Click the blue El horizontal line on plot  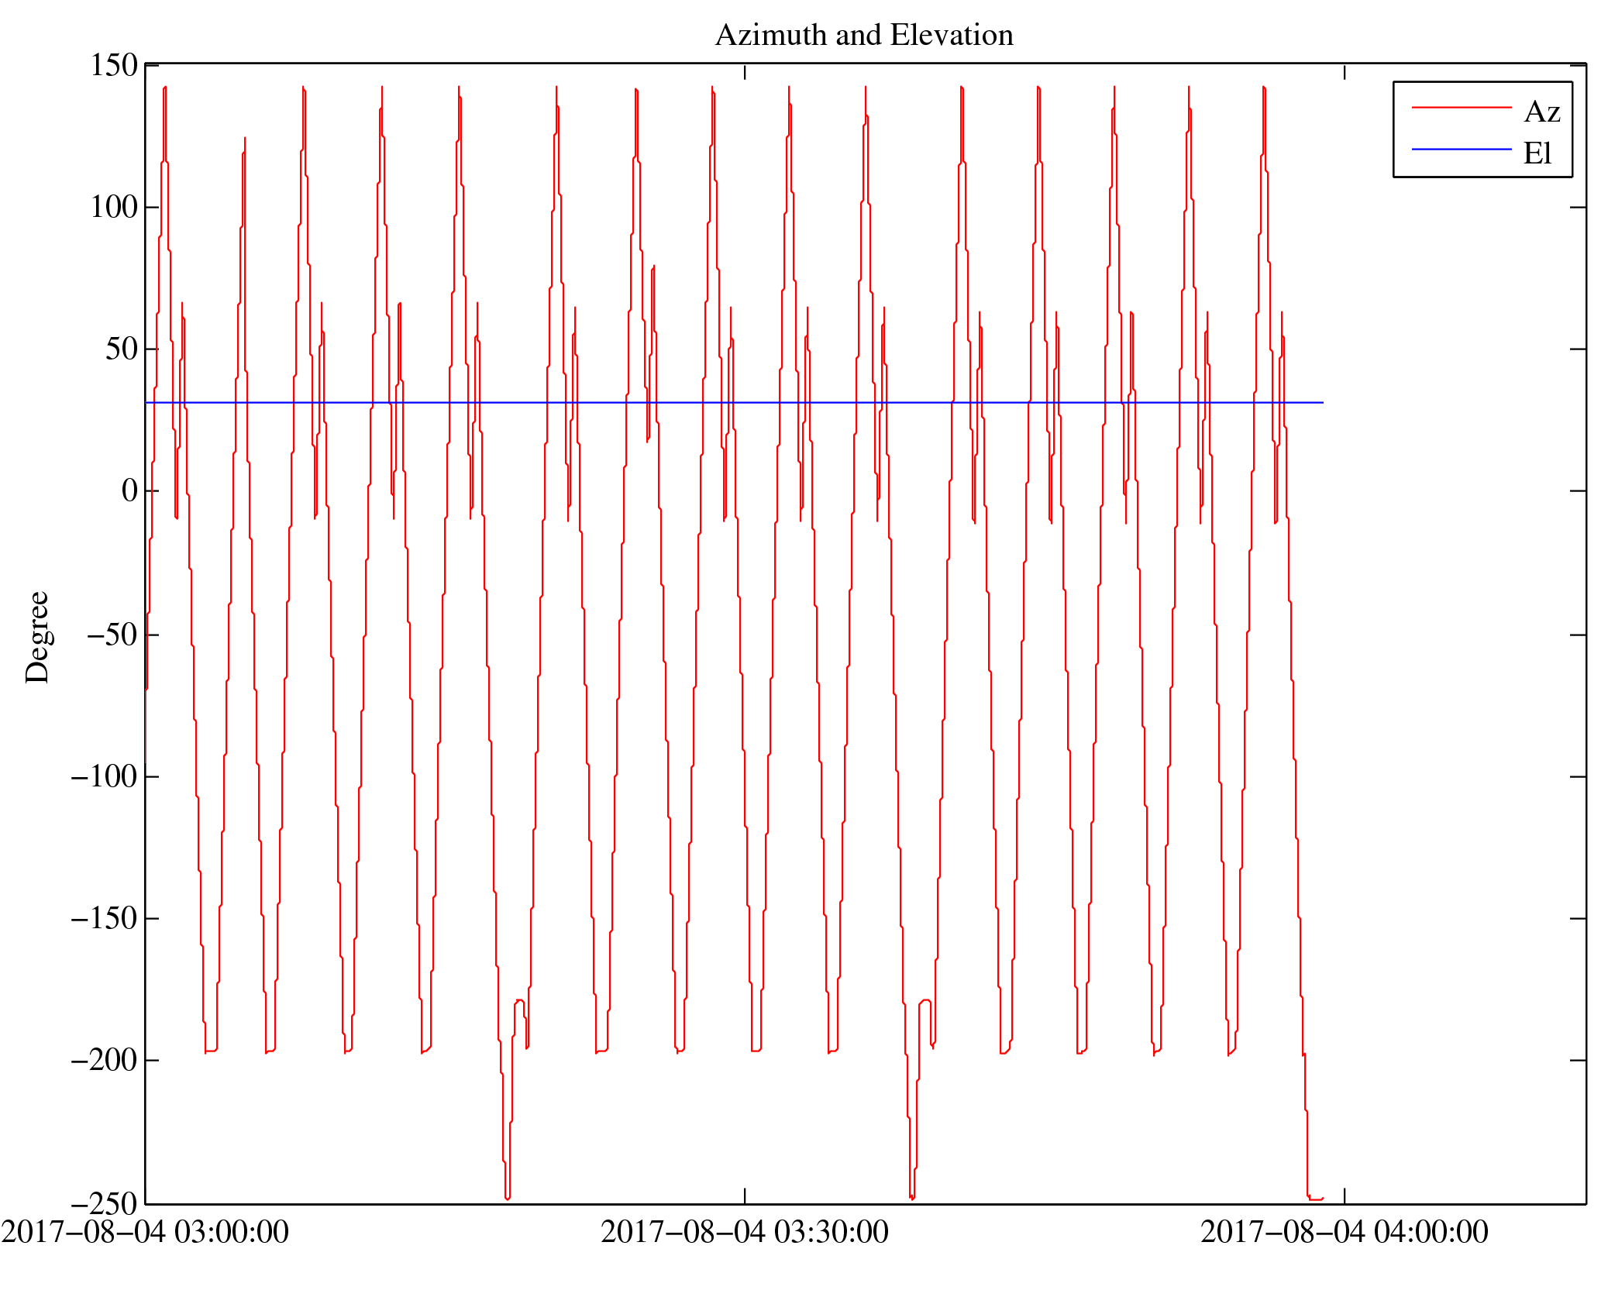[x=734, y=403]
